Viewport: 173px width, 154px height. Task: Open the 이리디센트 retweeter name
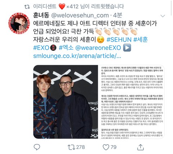[45, 6]
